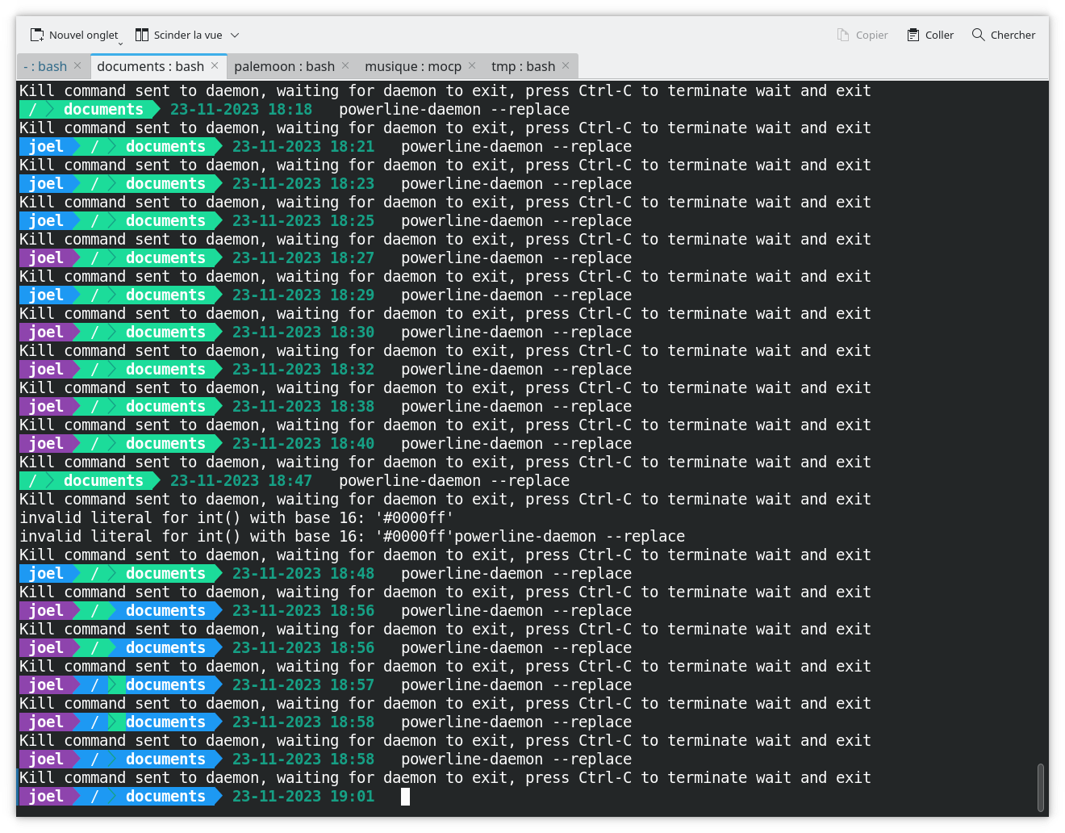This screenshot has height=833, width=1065.
Task: Click the timestamp 23-11-2023 19:01
Action: [x=303, y=797]
